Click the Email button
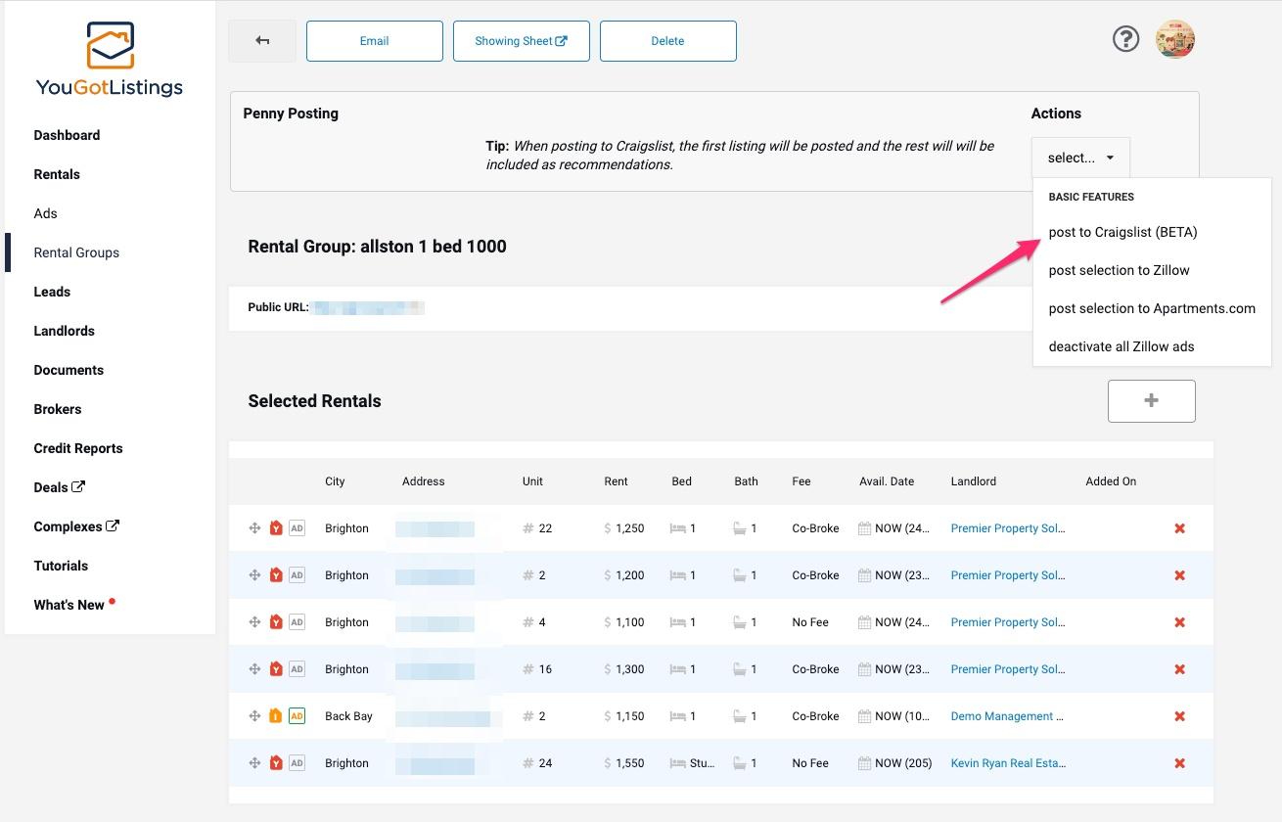This screenshot has width=1282, height=822. point(375,41)
